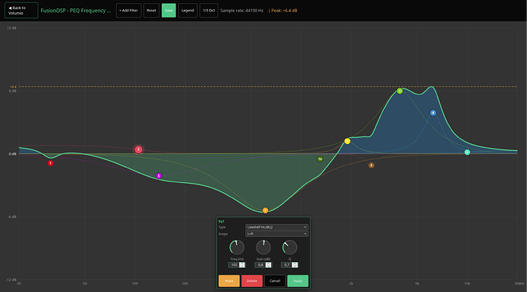Select red filter node 7 near 30 Hz
Screen dimensions: 527x292
click(x=50, y=163)
